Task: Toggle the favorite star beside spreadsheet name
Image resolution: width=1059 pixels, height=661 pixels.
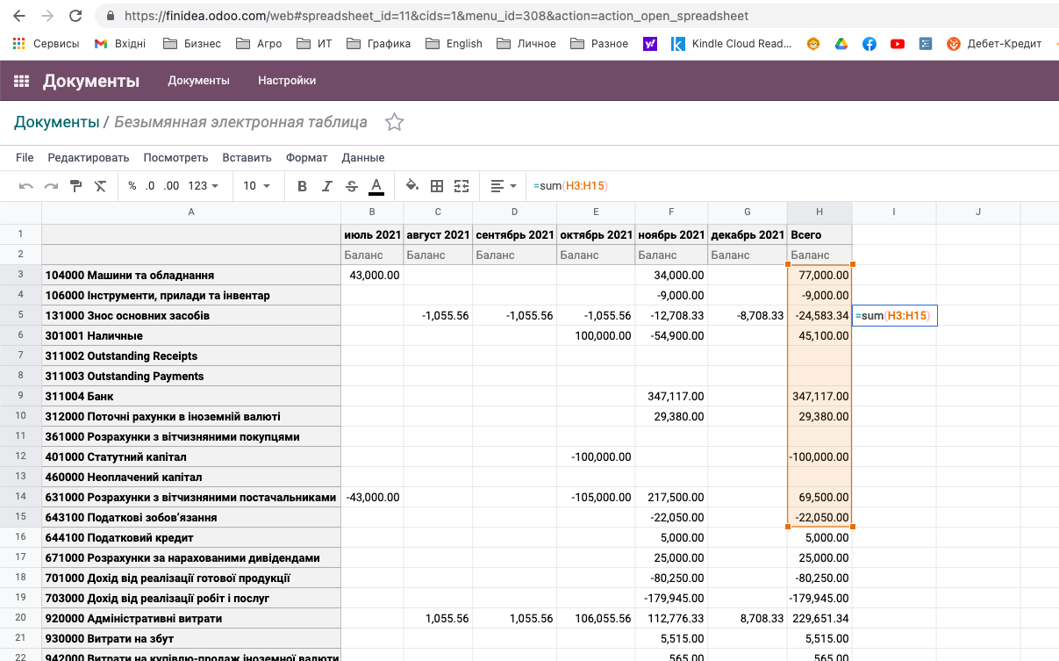Action: (x=395, y=122)
